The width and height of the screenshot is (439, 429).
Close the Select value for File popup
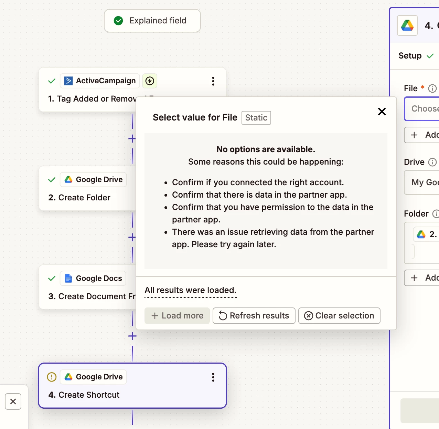tap(382, 112)
